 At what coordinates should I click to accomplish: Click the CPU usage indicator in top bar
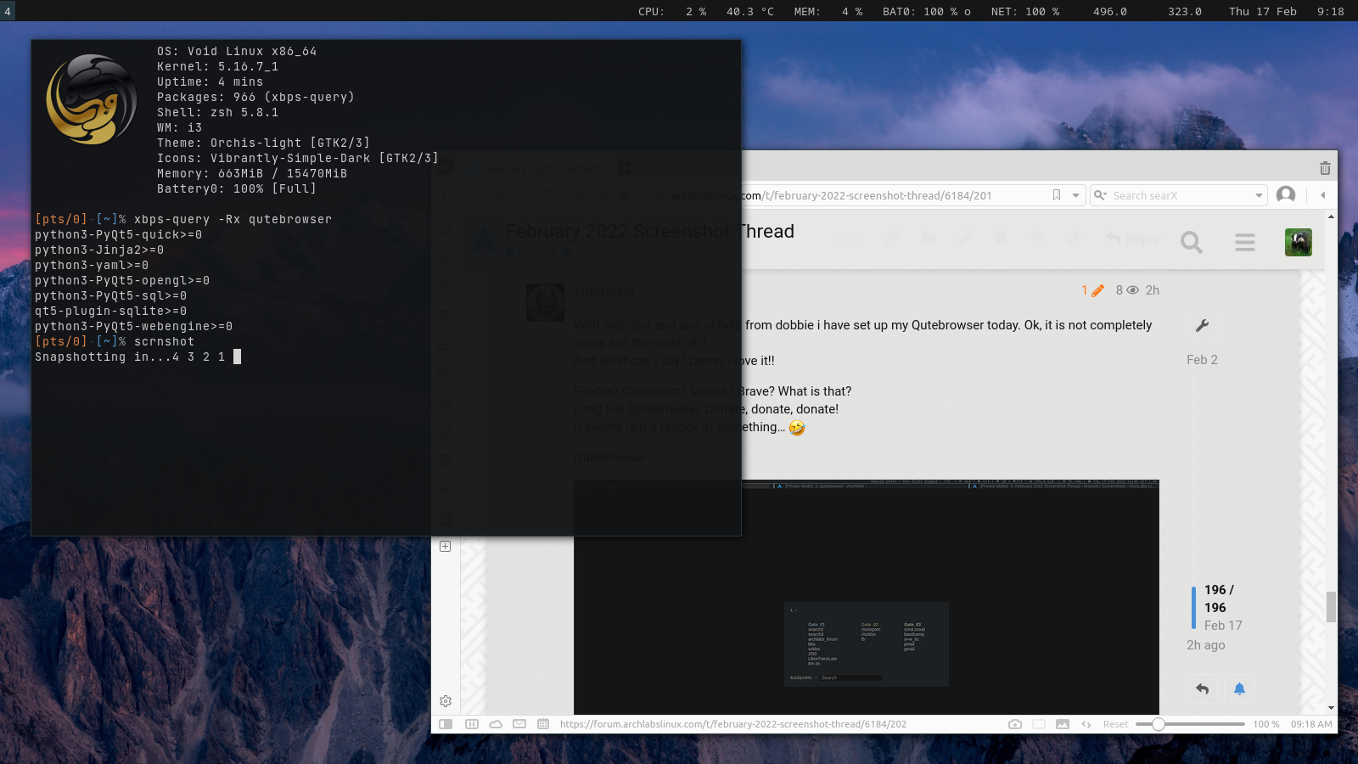coord(672,11)
